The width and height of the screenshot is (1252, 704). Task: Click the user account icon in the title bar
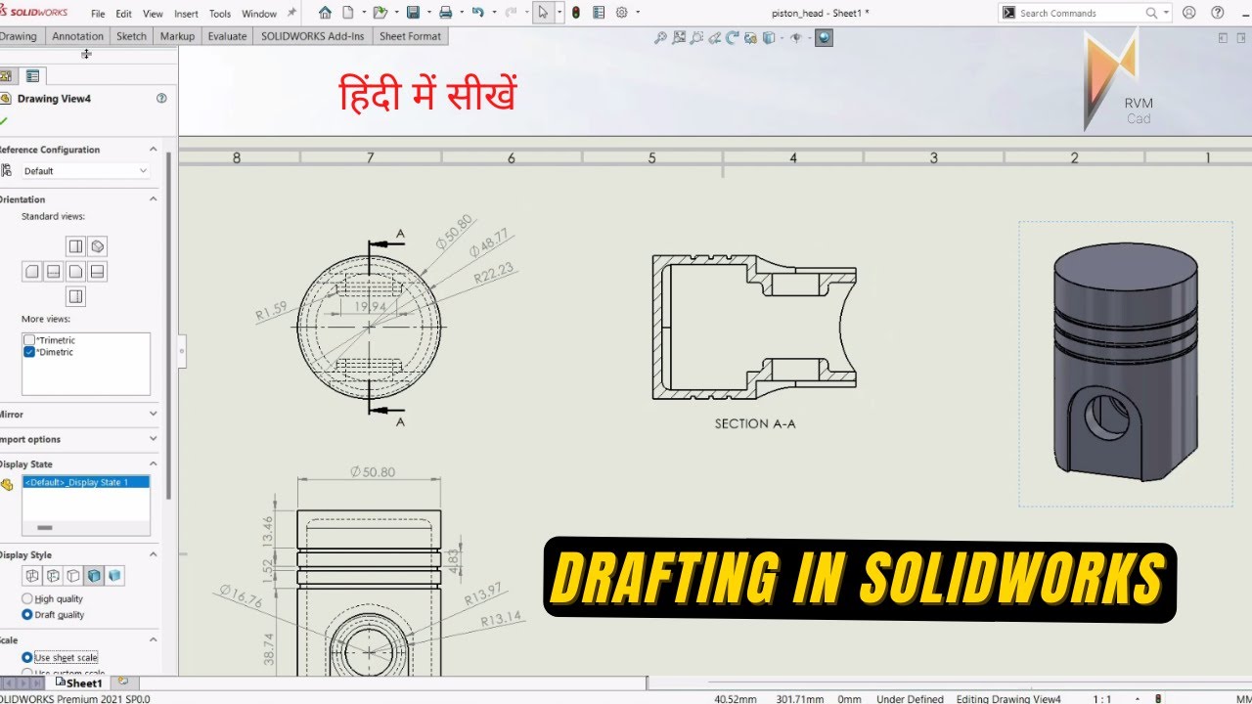click(x=1188, y=13)
